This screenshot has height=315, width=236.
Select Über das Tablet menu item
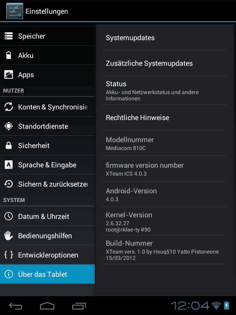click(47, 274)
